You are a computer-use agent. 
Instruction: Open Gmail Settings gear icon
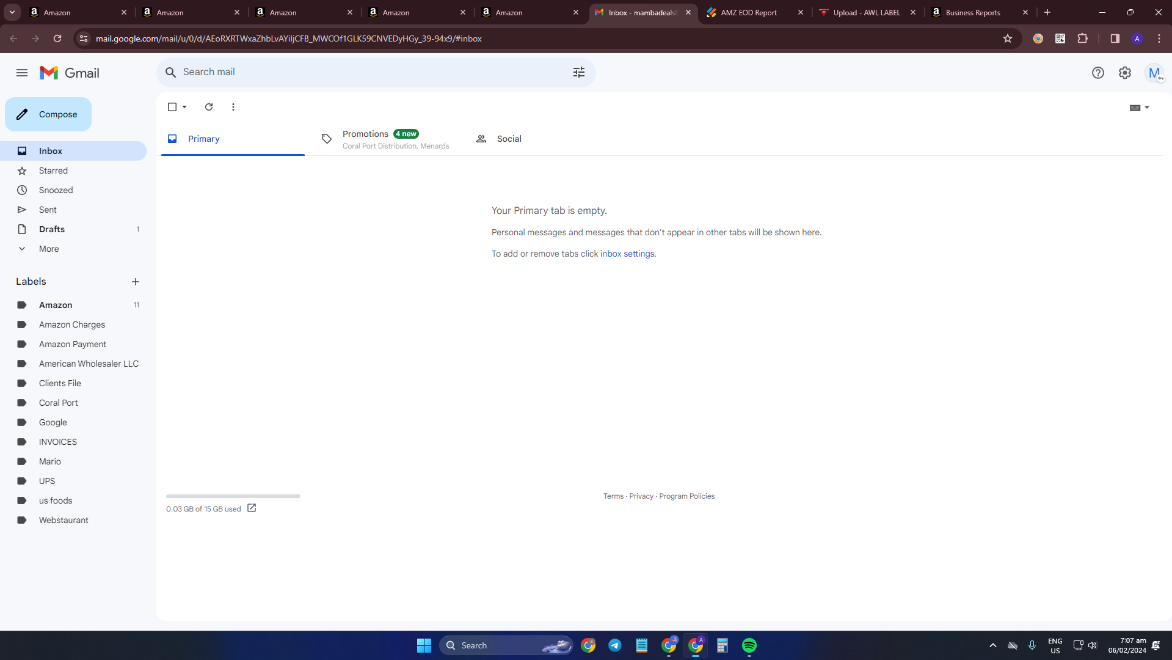[x=1125, y=73]
